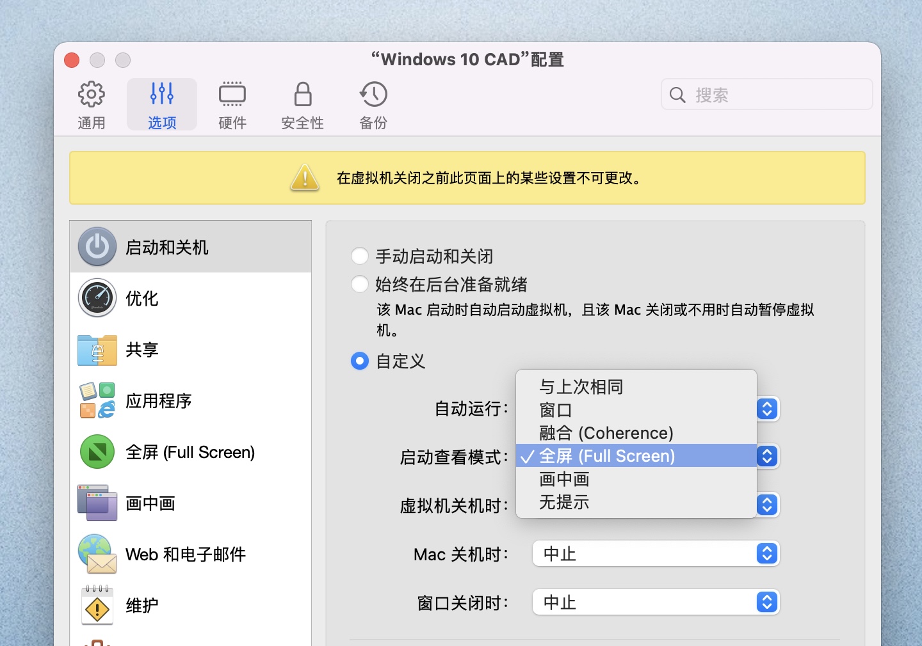Select 无提示 in the view mode menu
This screenshot has width=922, height=646.
tap(564, 503)
